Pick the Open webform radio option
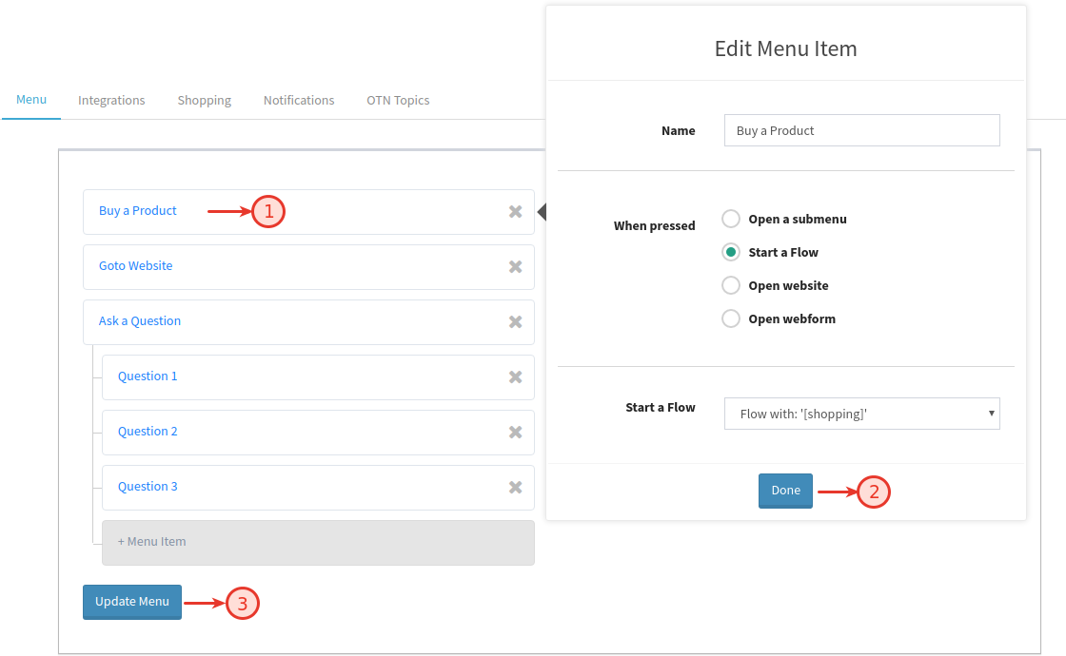Image resolution: width=1066 pixels, height=656 pixels. [x=731, y=318]
